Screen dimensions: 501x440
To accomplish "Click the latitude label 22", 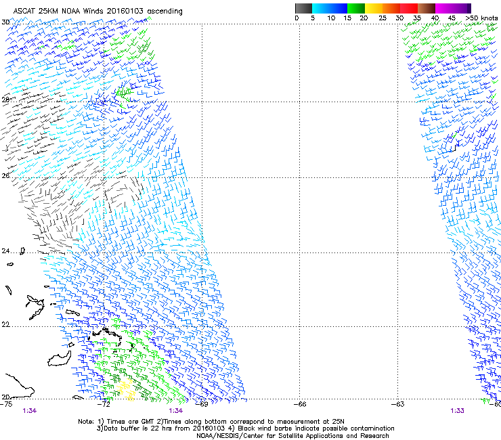I will 5,325.
